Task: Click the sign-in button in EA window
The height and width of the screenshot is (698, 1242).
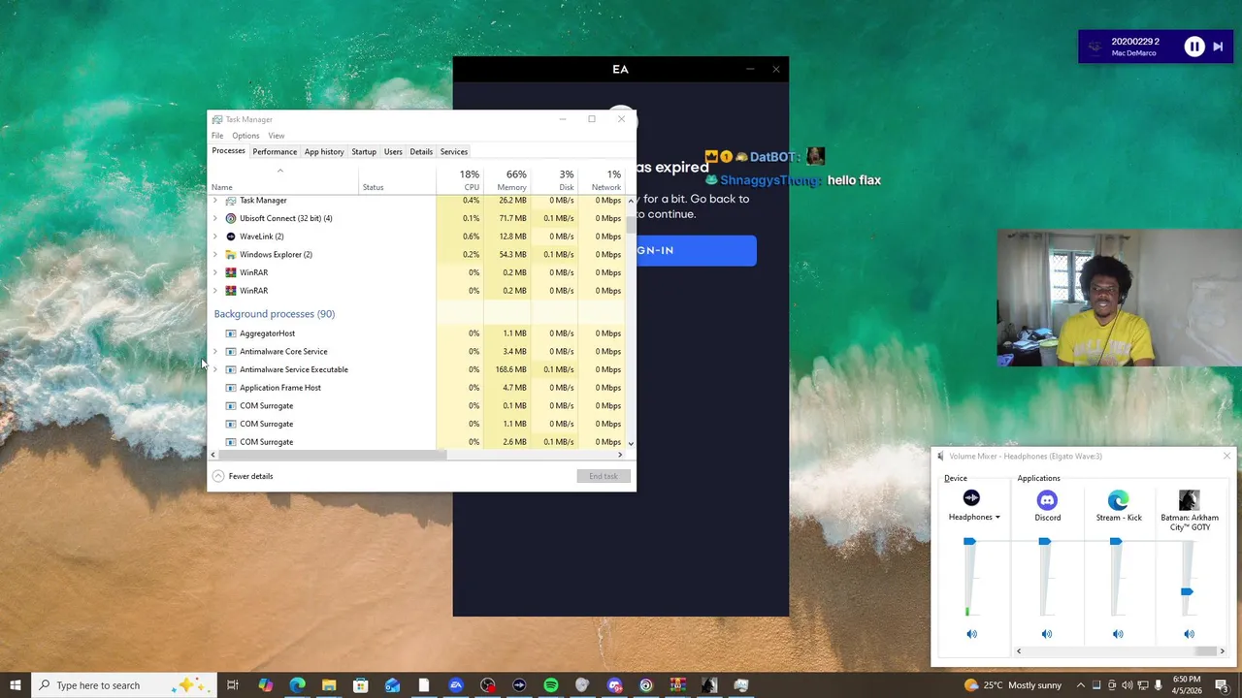Action: tap(696, 250)
